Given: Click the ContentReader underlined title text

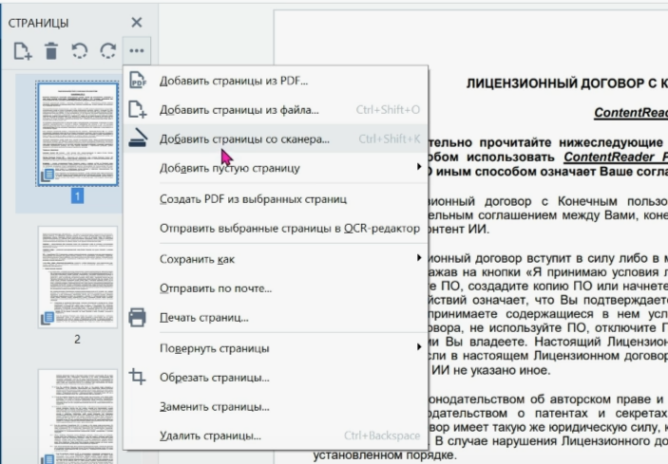Looking at the screenshot, I should pos(631,113).
